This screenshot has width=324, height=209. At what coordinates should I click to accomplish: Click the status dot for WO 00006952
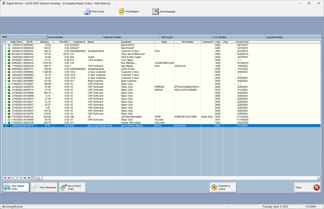(9, 72)
